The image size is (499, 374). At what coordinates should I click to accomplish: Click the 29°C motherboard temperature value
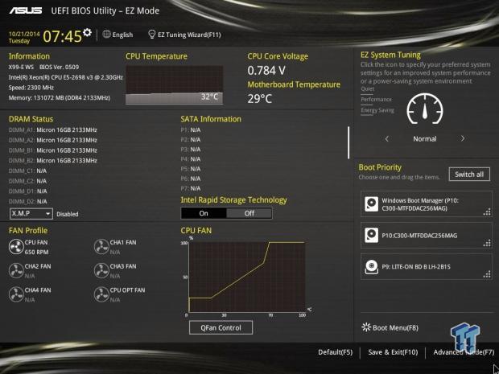pyautogui.click(x=260, y=99)
